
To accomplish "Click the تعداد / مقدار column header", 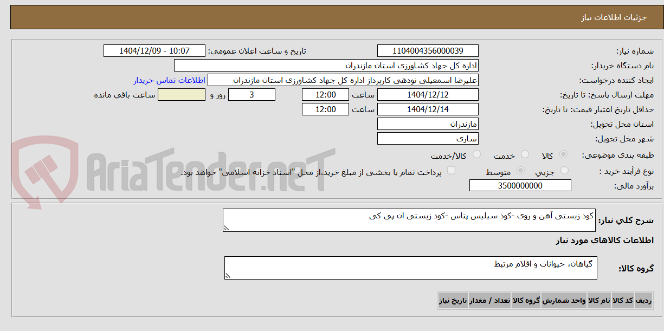I will point(490,300).
